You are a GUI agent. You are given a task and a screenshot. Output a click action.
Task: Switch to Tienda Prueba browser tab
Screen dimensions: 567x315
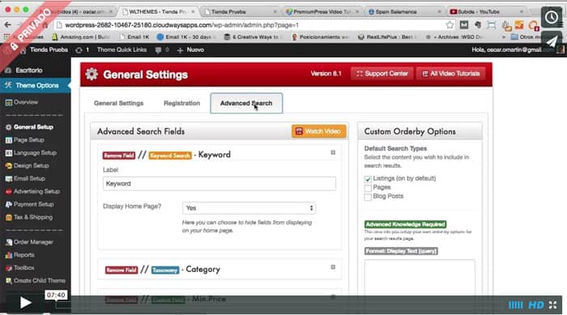pyautogui.click(x=239, y=11)
